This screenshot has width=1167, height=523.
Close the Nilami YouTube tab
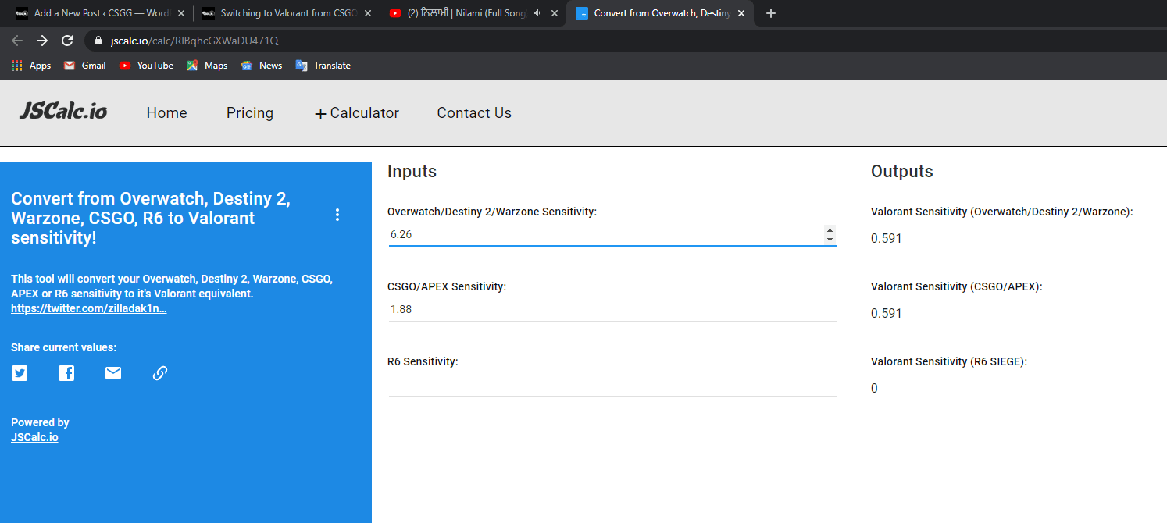[x=555, y=13]
